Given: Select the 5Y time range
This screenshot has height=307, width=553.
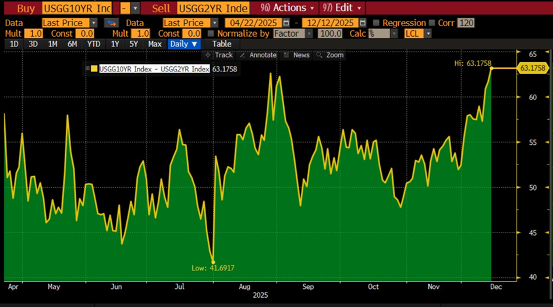Looking at the screenshot, I should coord(134,44).
